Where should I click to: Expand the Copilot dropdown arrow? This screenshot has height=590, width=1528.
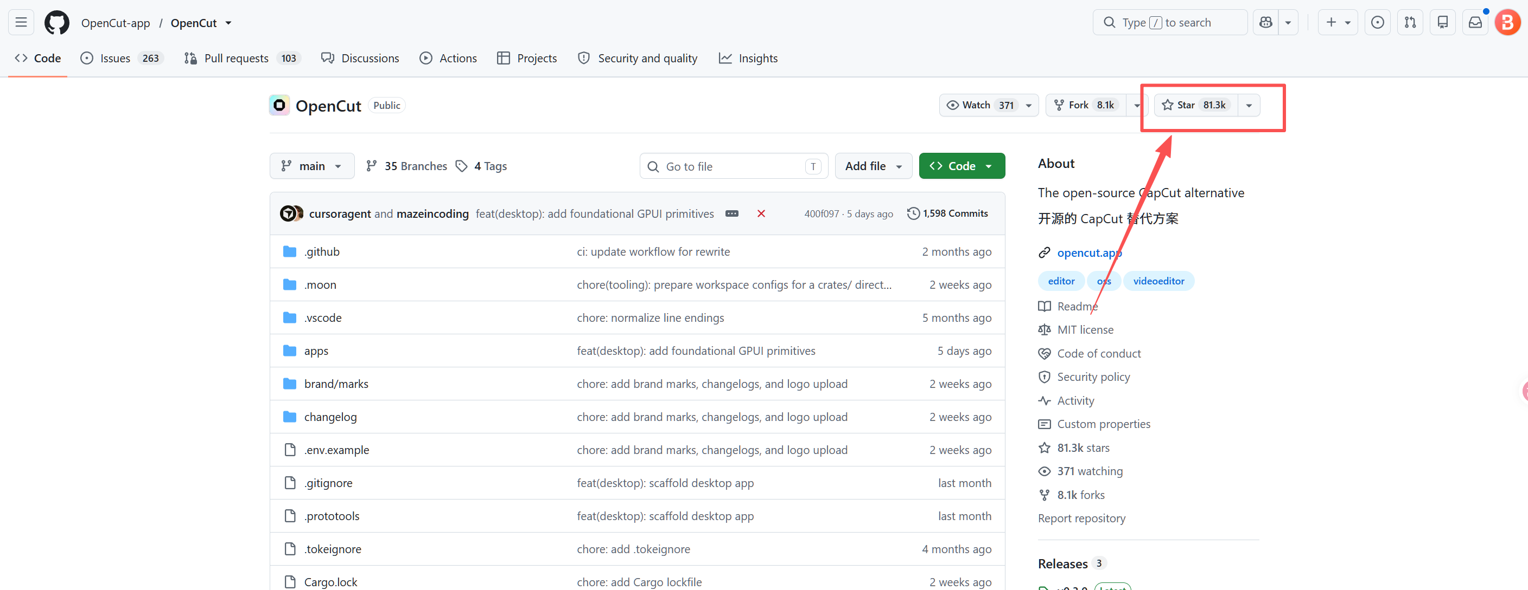point(1288,23)
